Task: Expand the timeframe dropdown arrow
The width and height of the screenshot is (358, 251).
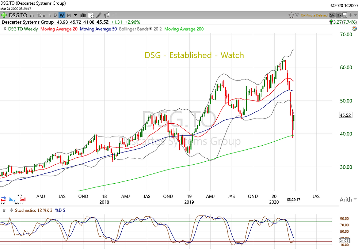Action: [75, 15]
